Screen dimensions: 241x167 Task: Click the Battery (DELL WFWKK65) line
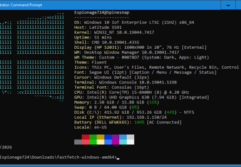coord(128,122)
